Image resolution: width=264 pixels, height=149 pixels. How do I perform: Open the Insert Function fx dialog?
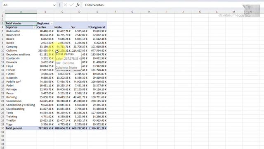(x=78, y=5)
